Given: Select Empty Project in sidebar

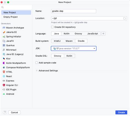Looking at the screenshot, I should click(x=16, y=17).
